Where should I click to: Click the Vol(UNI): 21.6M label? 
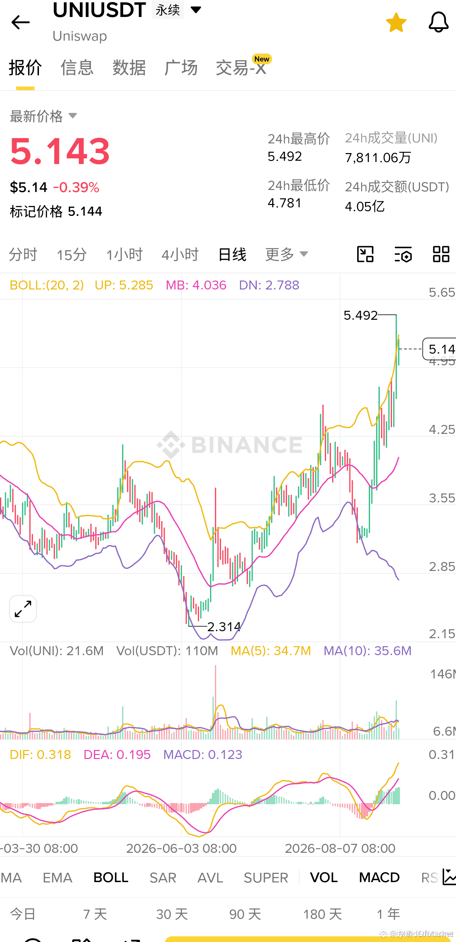tap(57, 651)
